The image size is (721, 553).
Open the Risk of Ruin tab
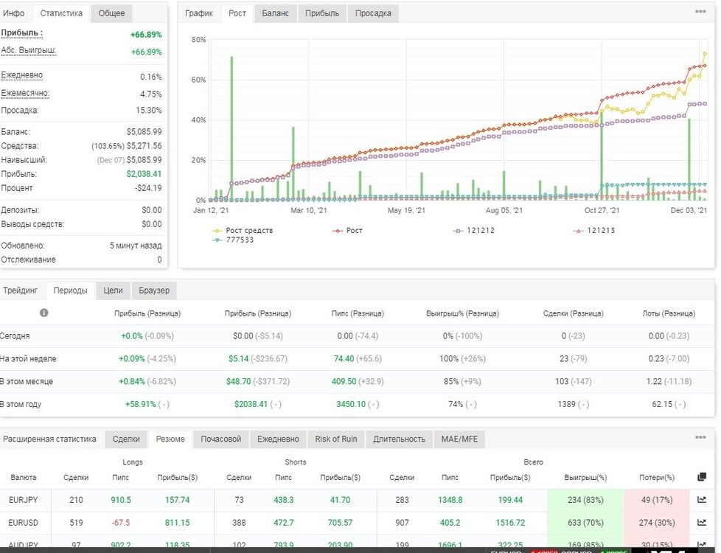click(x=336, y=439)
